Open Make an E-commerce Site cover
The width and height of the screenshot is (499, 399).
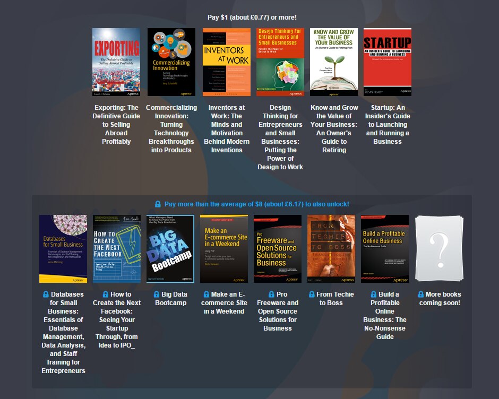pyautogui.click(x=223, y=249)
